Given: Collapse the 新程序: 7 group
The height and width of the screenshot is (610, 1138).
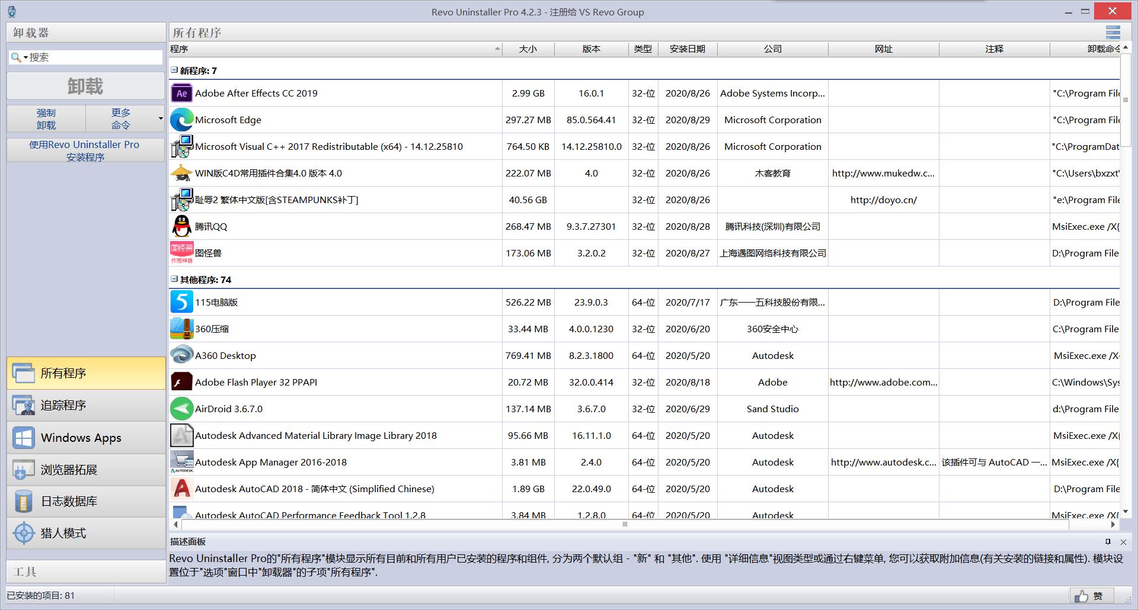Looking at the screenshot, I should 174,70.
